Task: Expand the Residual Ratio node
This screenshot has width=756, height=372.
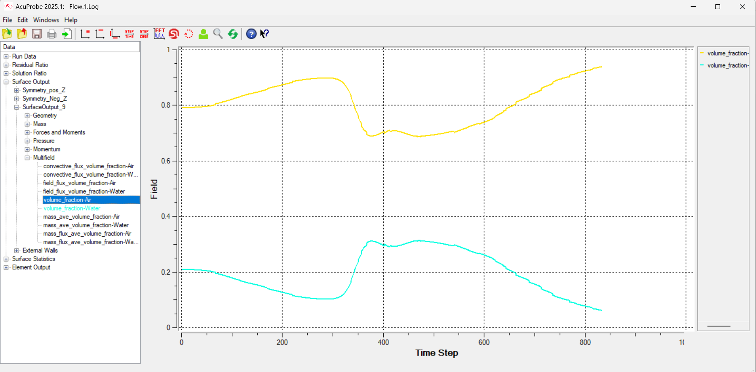Action: pos(6,65)
